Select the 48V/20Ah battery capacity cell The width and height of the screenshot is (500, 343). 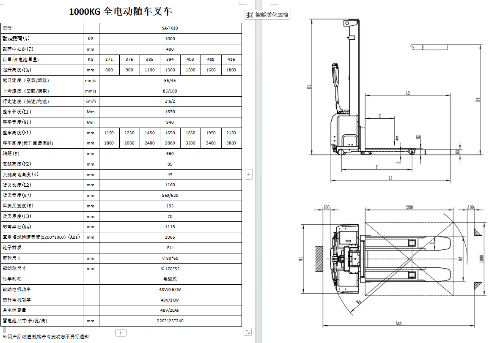coord(170,310)
